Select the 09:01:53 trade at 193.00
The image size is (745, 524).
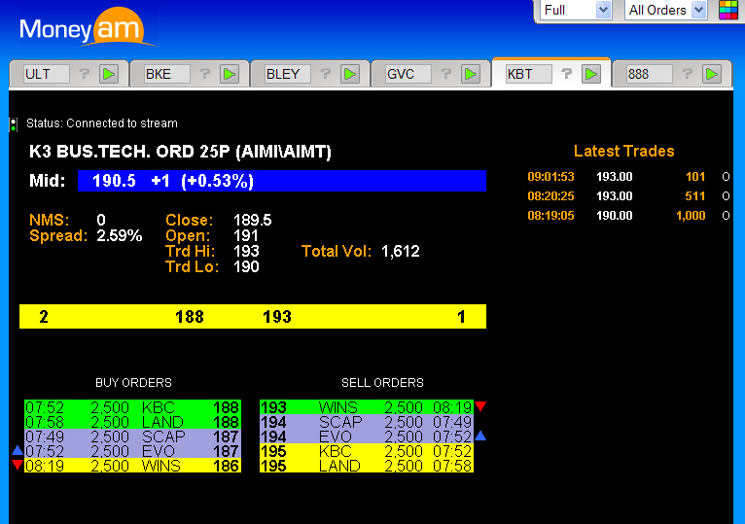pyautogui.click(x=628, y=177)
